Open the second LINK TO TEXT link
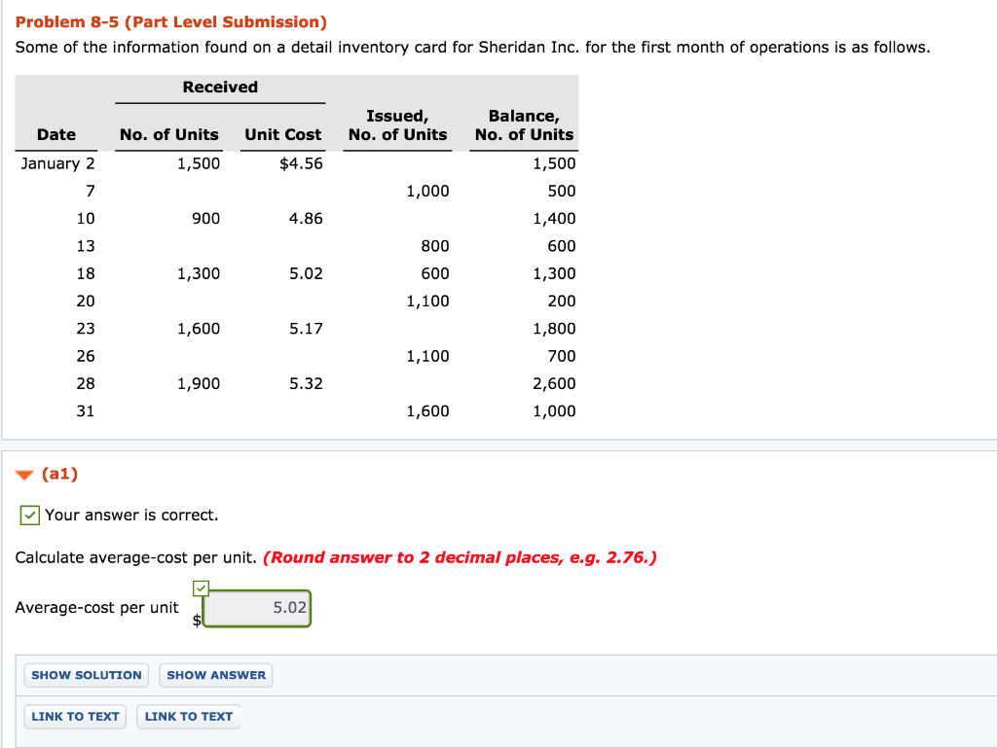 [188, 716]
